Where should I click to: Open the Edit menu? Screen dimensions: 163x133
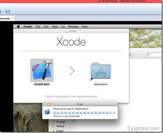[46, 26]
